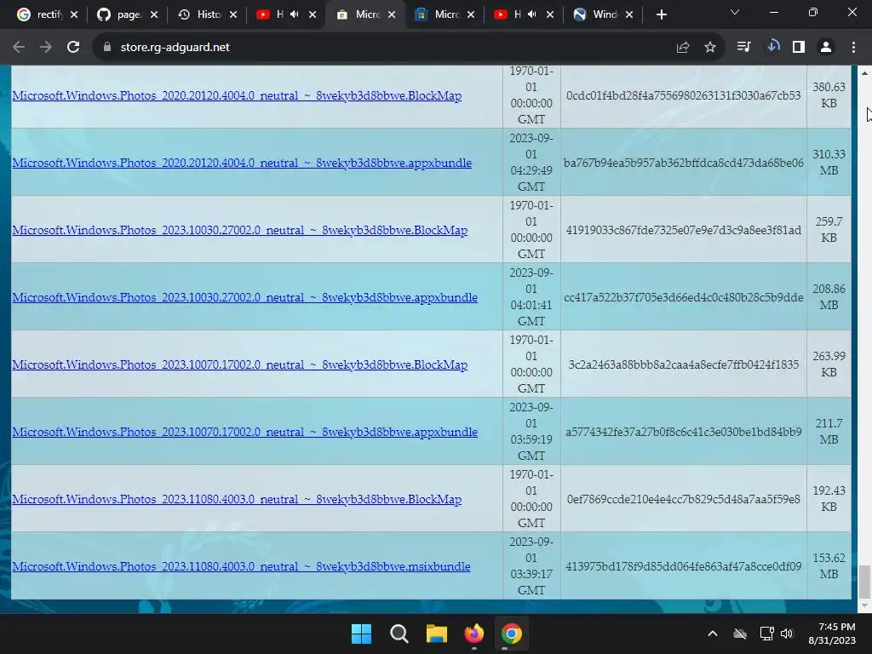View site security lock info
This screenshot has height=654, width=872.
106,48
